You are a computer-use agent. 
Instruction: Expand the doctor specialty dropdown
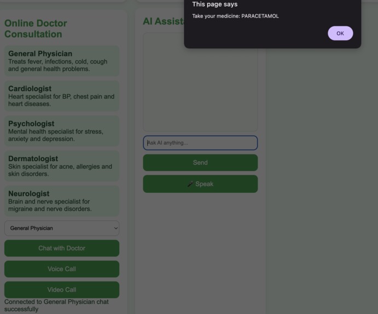[62, 228]
